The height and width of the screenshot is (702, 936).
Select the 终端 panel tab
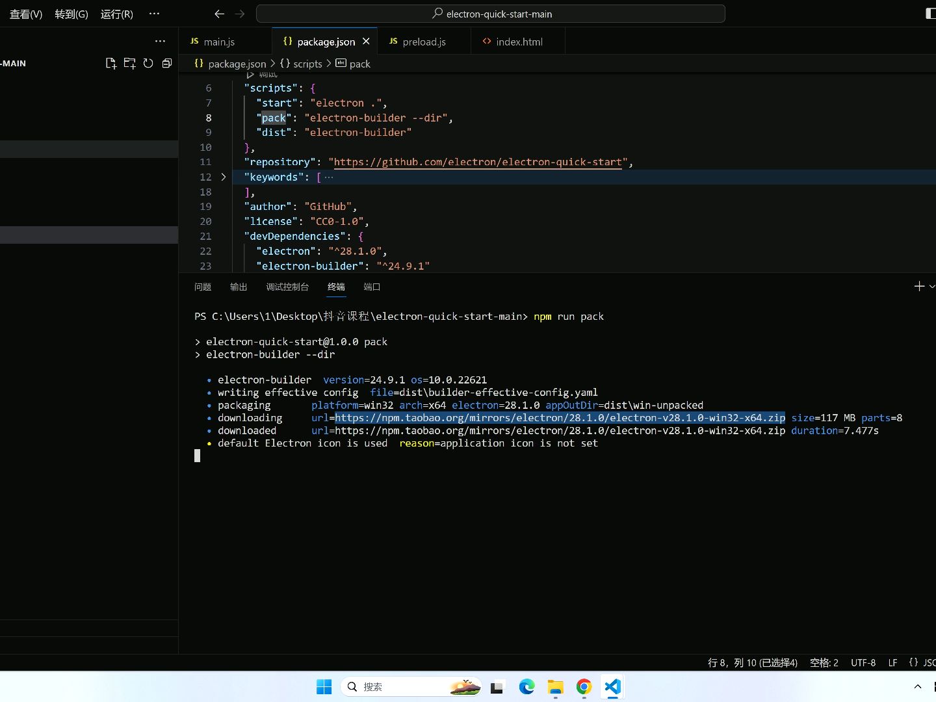(x=336, y=287)
